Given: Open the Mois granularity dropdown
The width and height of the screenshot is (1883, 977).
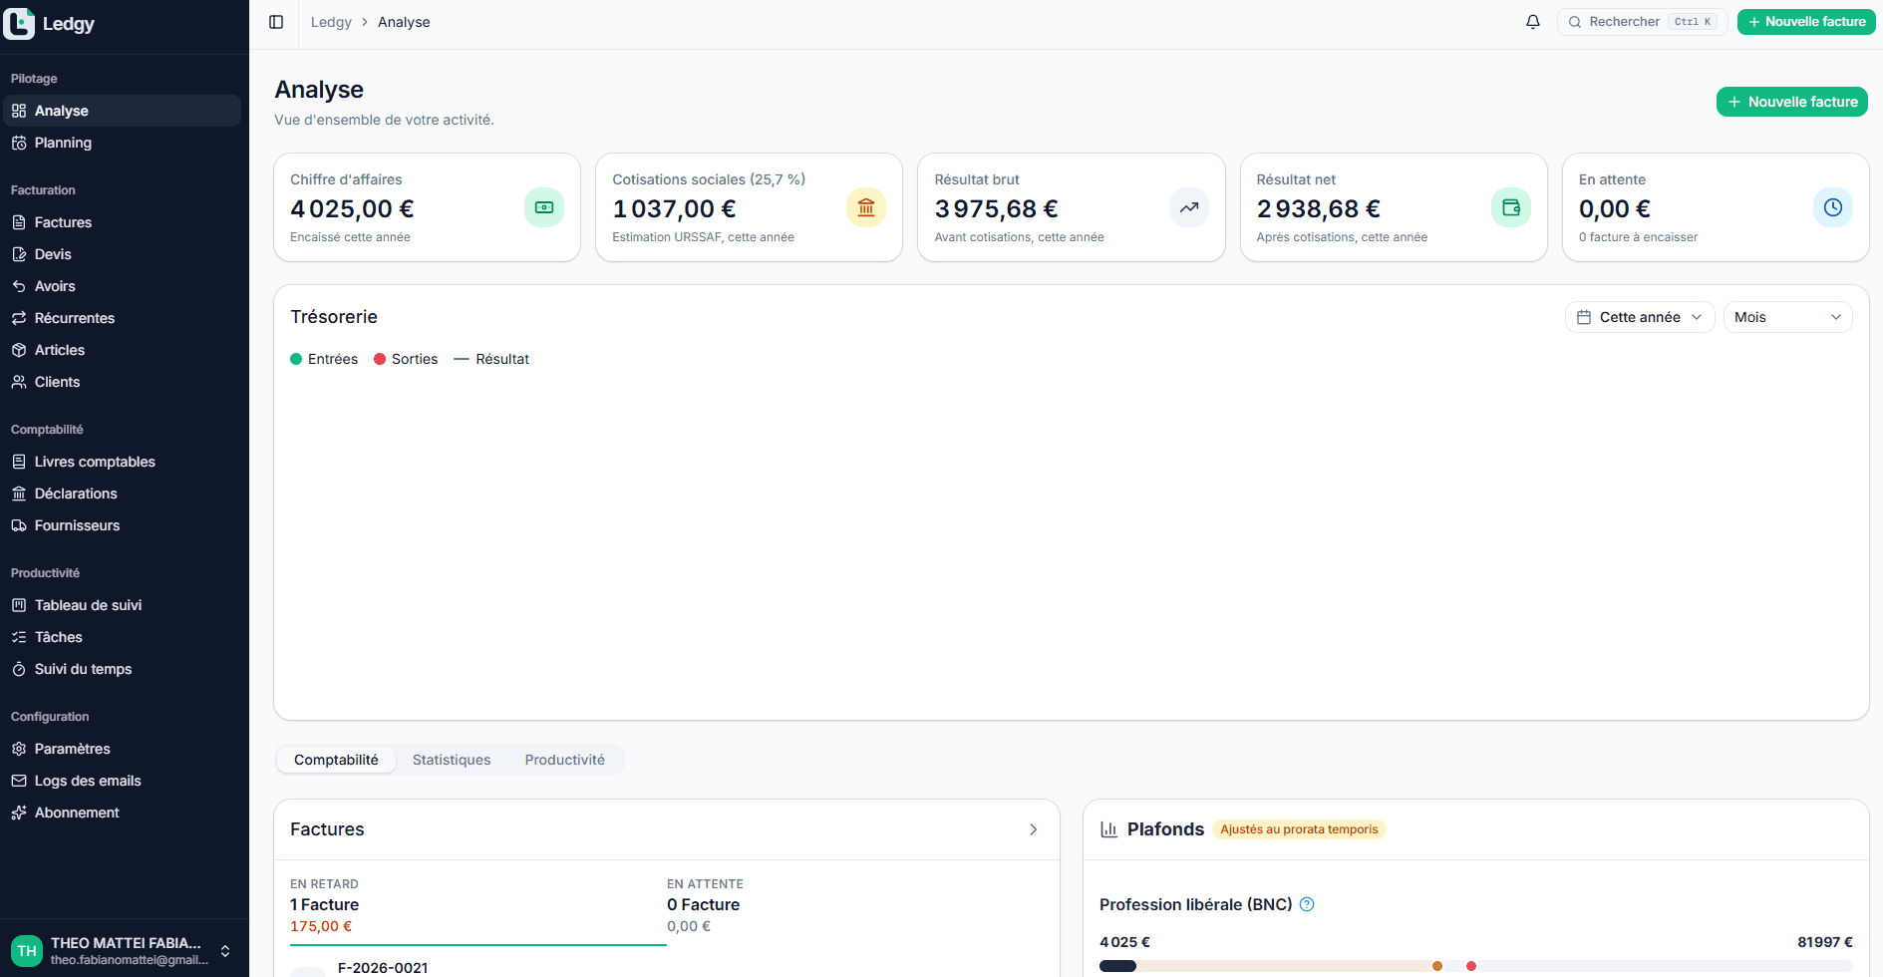Looking at the screenshot, I should pos(1787,317).
